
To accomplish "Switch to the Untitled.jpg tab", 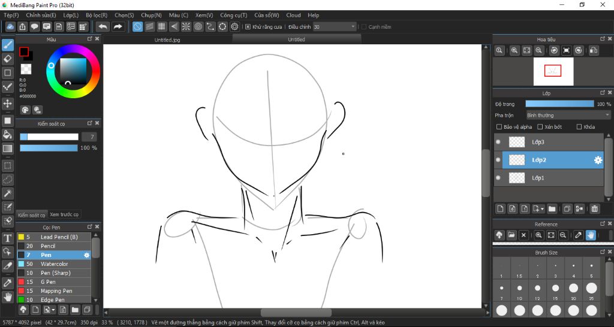I will (x=167, y=40).
